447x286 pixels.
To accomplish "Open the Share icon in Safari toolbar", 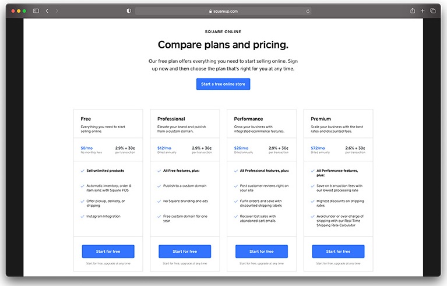I will coord(413,11).
